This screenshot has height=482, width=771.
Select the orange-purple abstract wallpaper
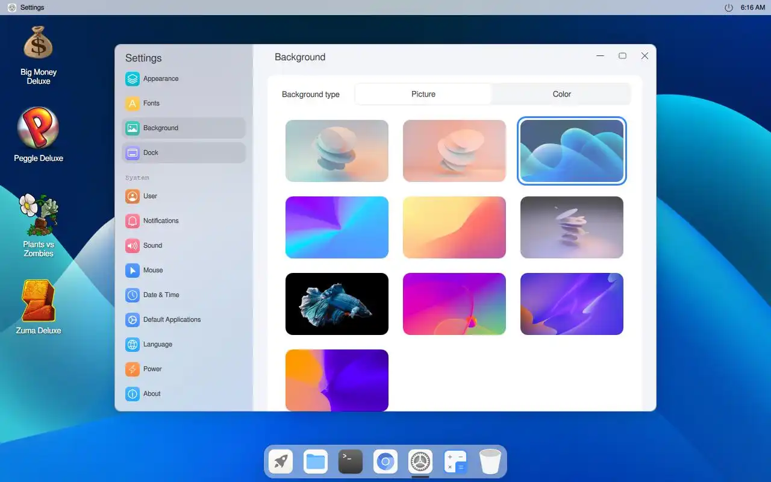point(337,380)
